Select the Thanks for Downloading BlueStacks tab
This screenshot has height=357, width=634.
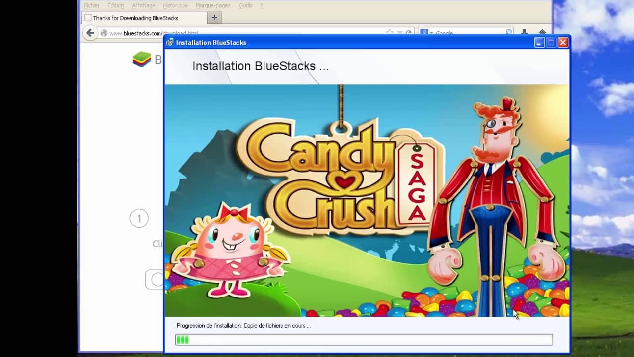point(144,18)
